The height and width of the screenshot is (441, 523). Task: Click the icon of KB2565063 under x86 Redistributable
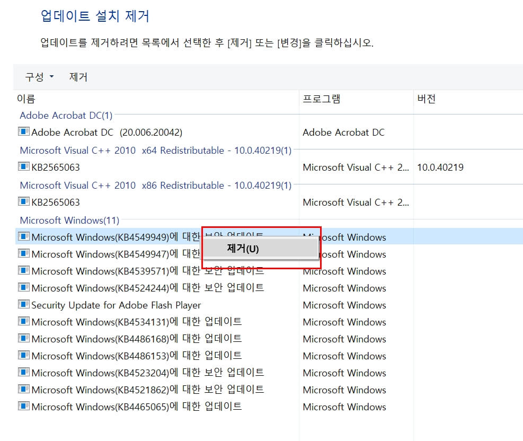pos(24,202)
